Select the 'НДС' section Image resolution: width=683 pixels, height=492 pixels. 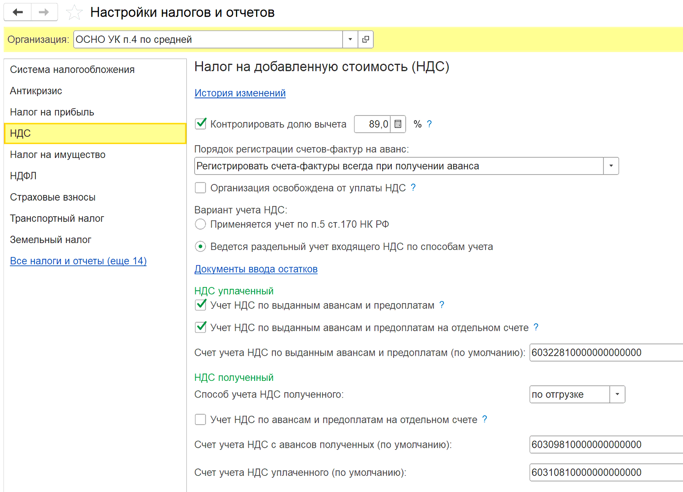[95, 133]
